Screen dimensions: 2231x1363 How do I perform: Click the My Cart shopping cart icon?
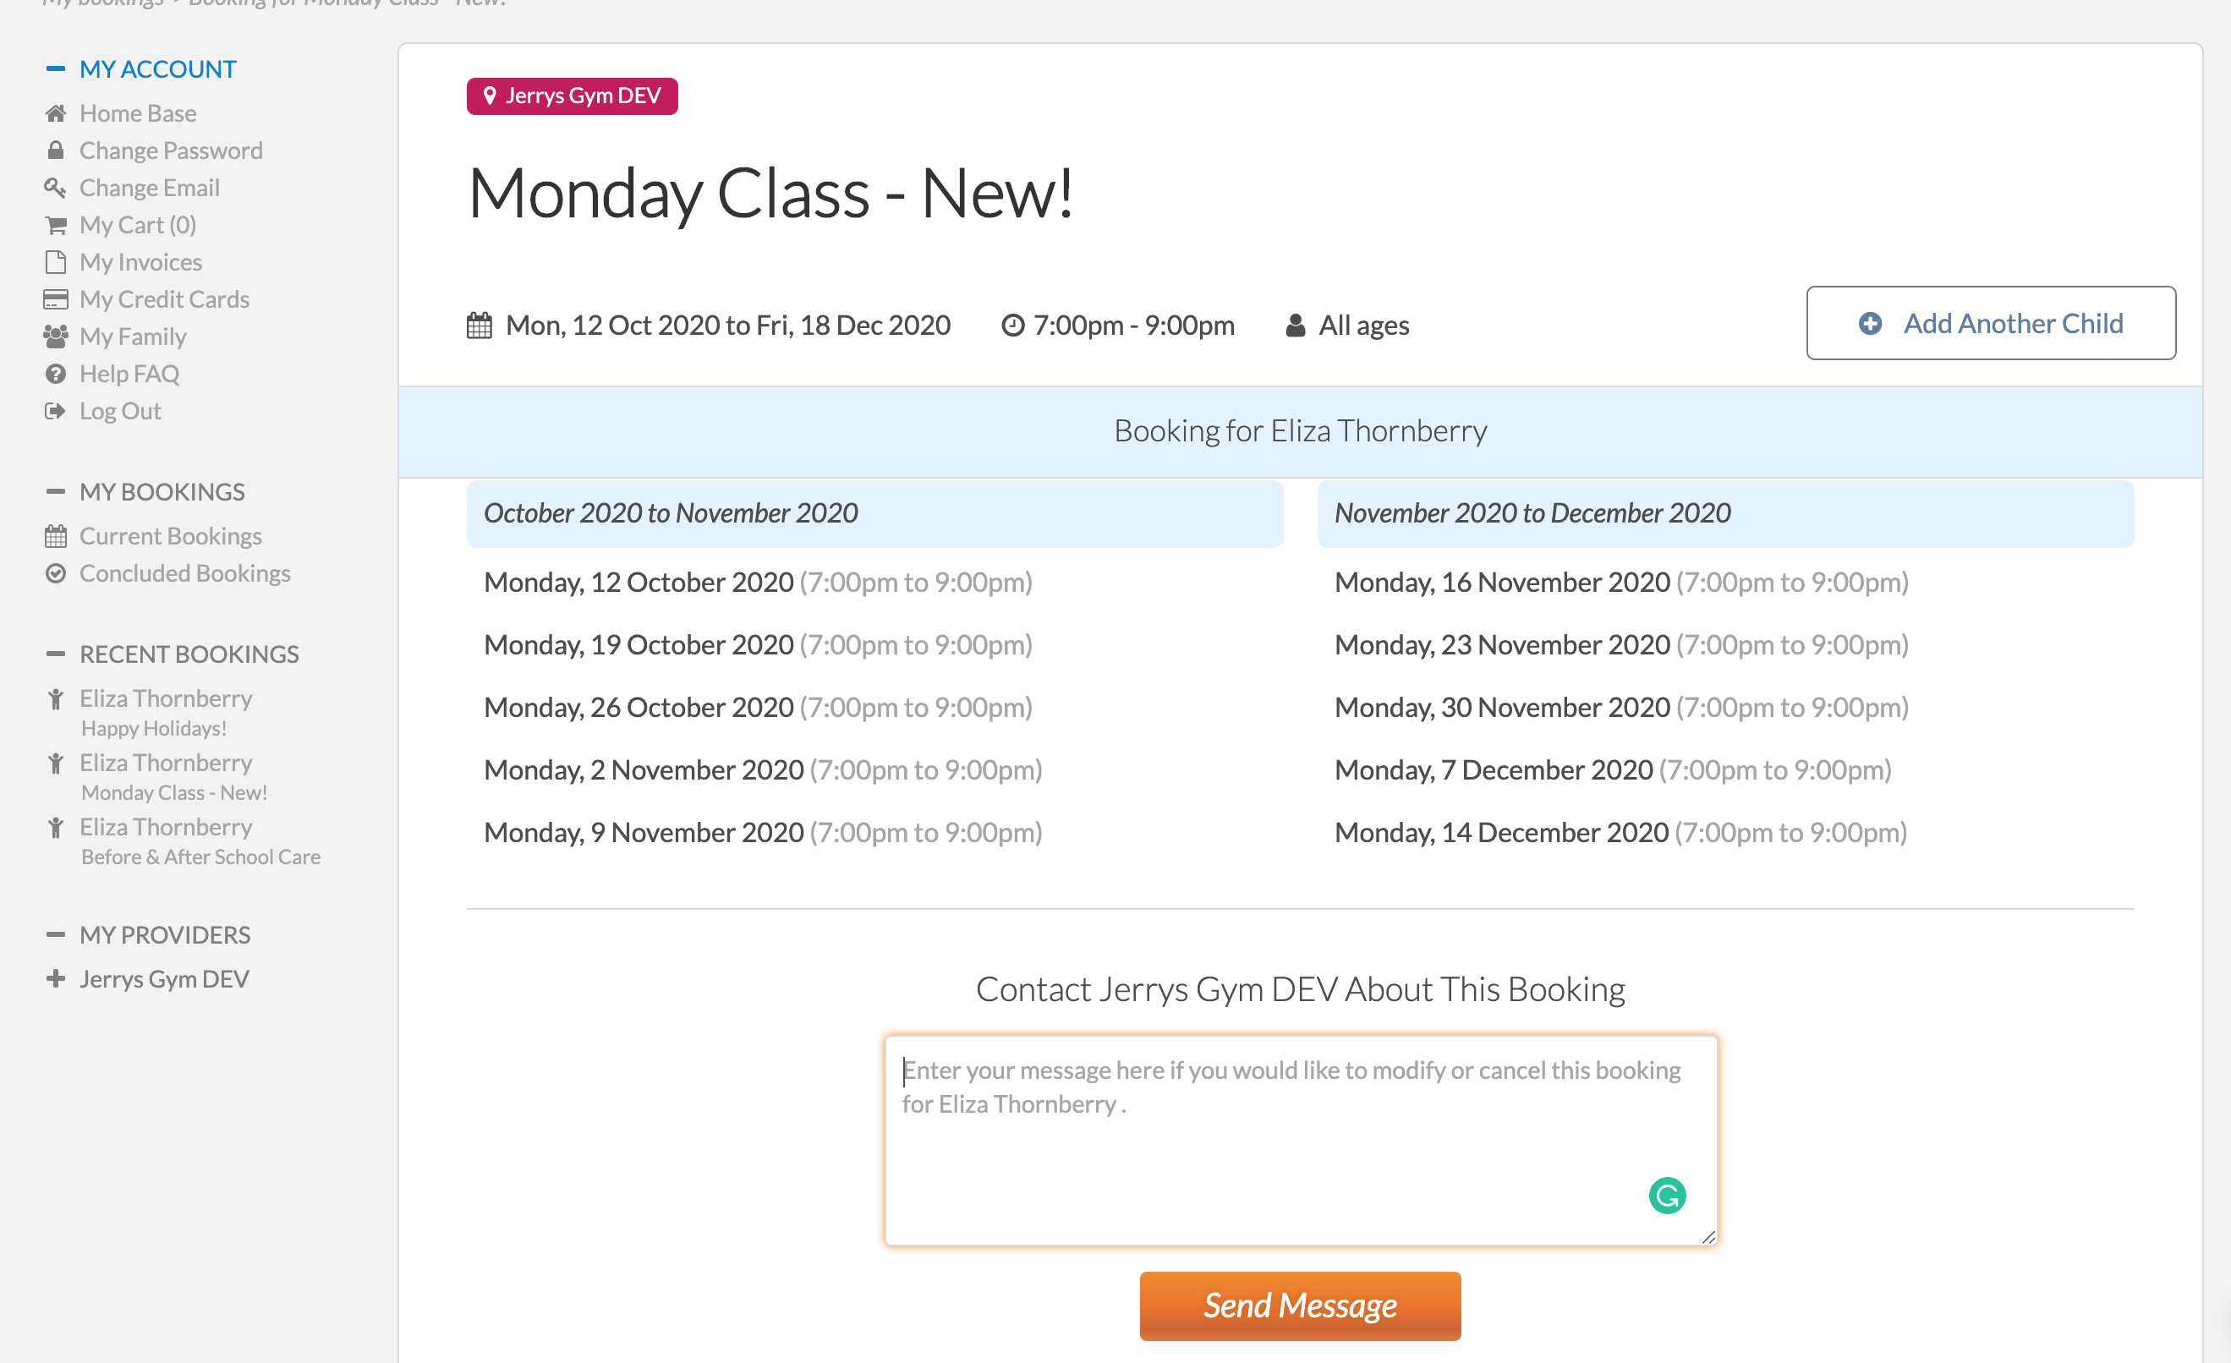[x=55, y=224]
